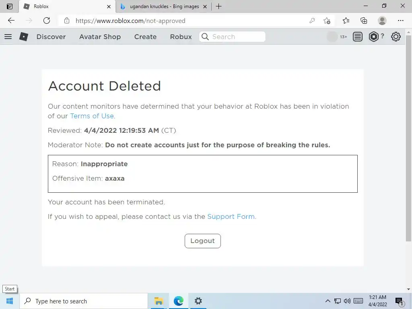Screen dimensions: 412x309
Task: Open Edge settings and more menu
Action: tap(400, 21)
